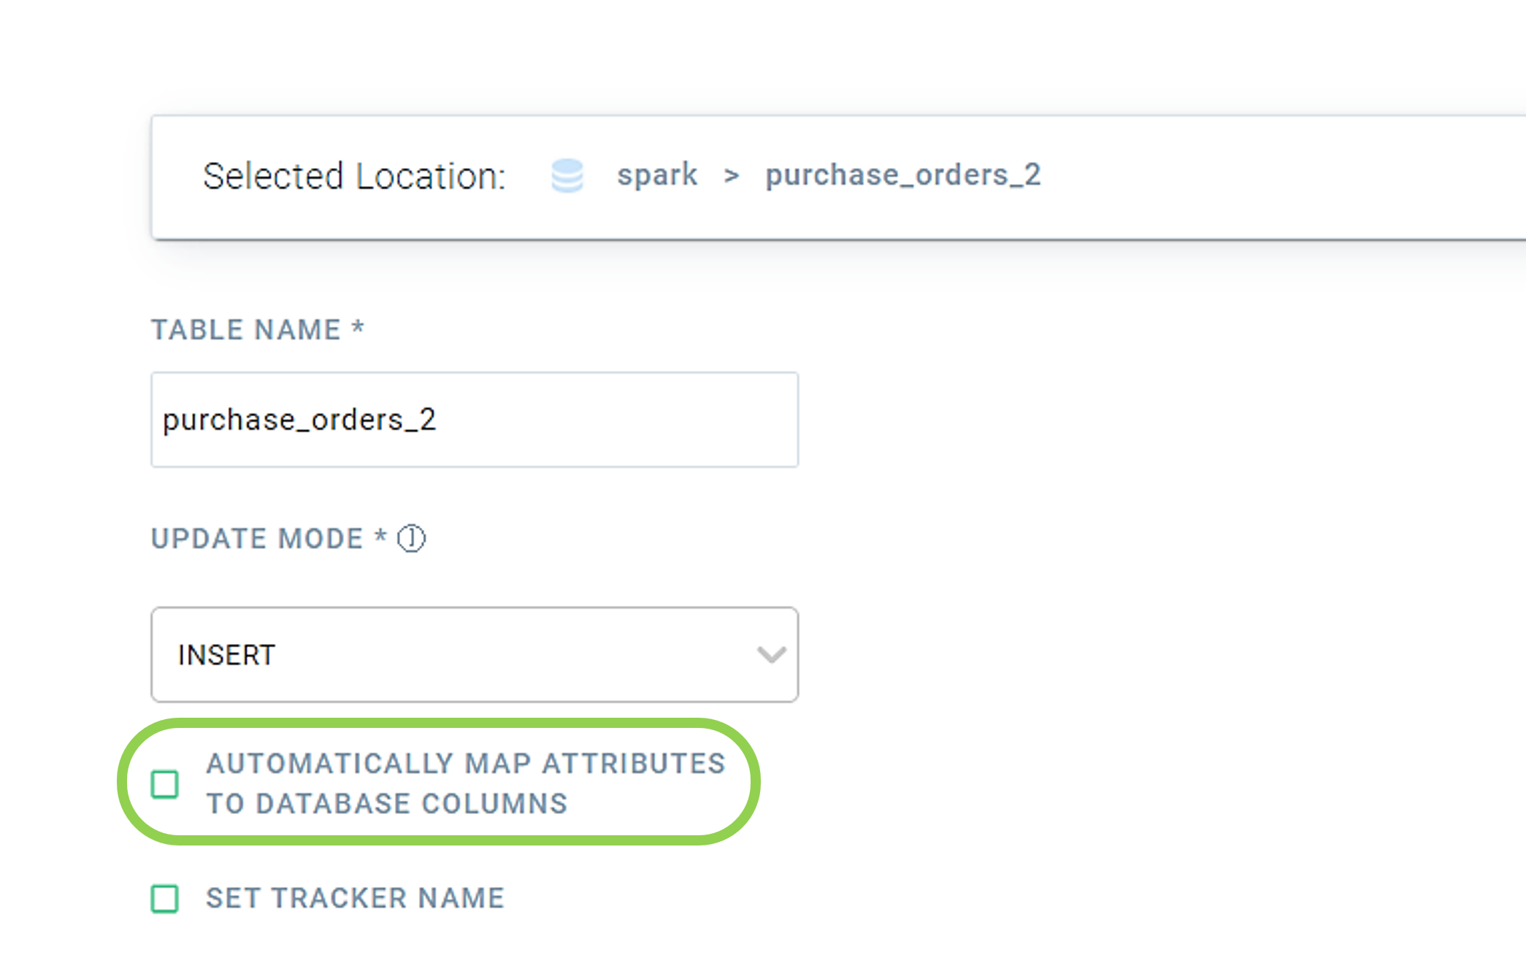Screen dimensions: 1526x974
Task: Click the spark breadcrumb in Selected Location
Action: [x=656, y=175]
